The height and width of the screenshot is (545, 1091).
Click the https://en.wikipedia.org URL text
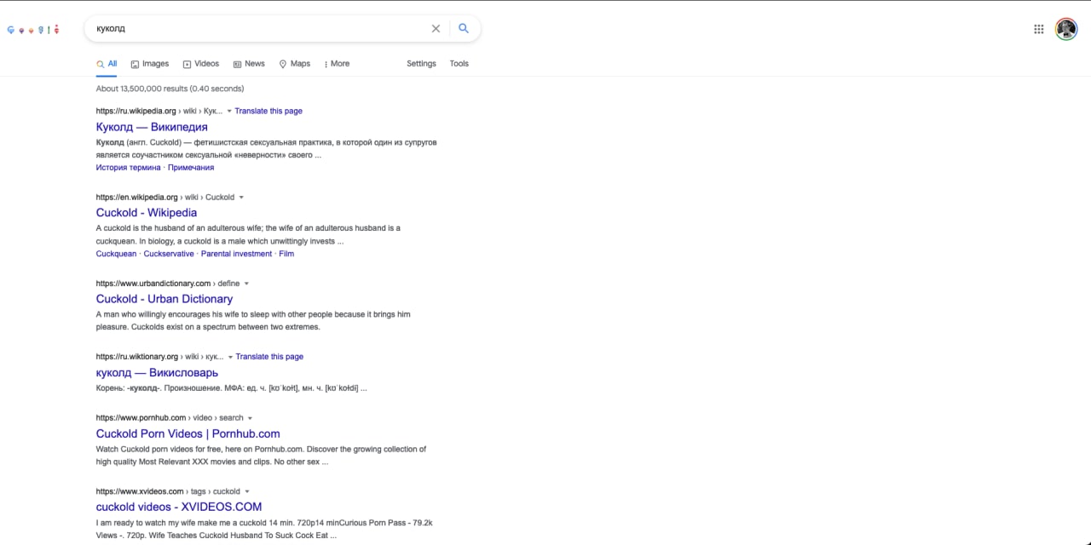point(136,197)
